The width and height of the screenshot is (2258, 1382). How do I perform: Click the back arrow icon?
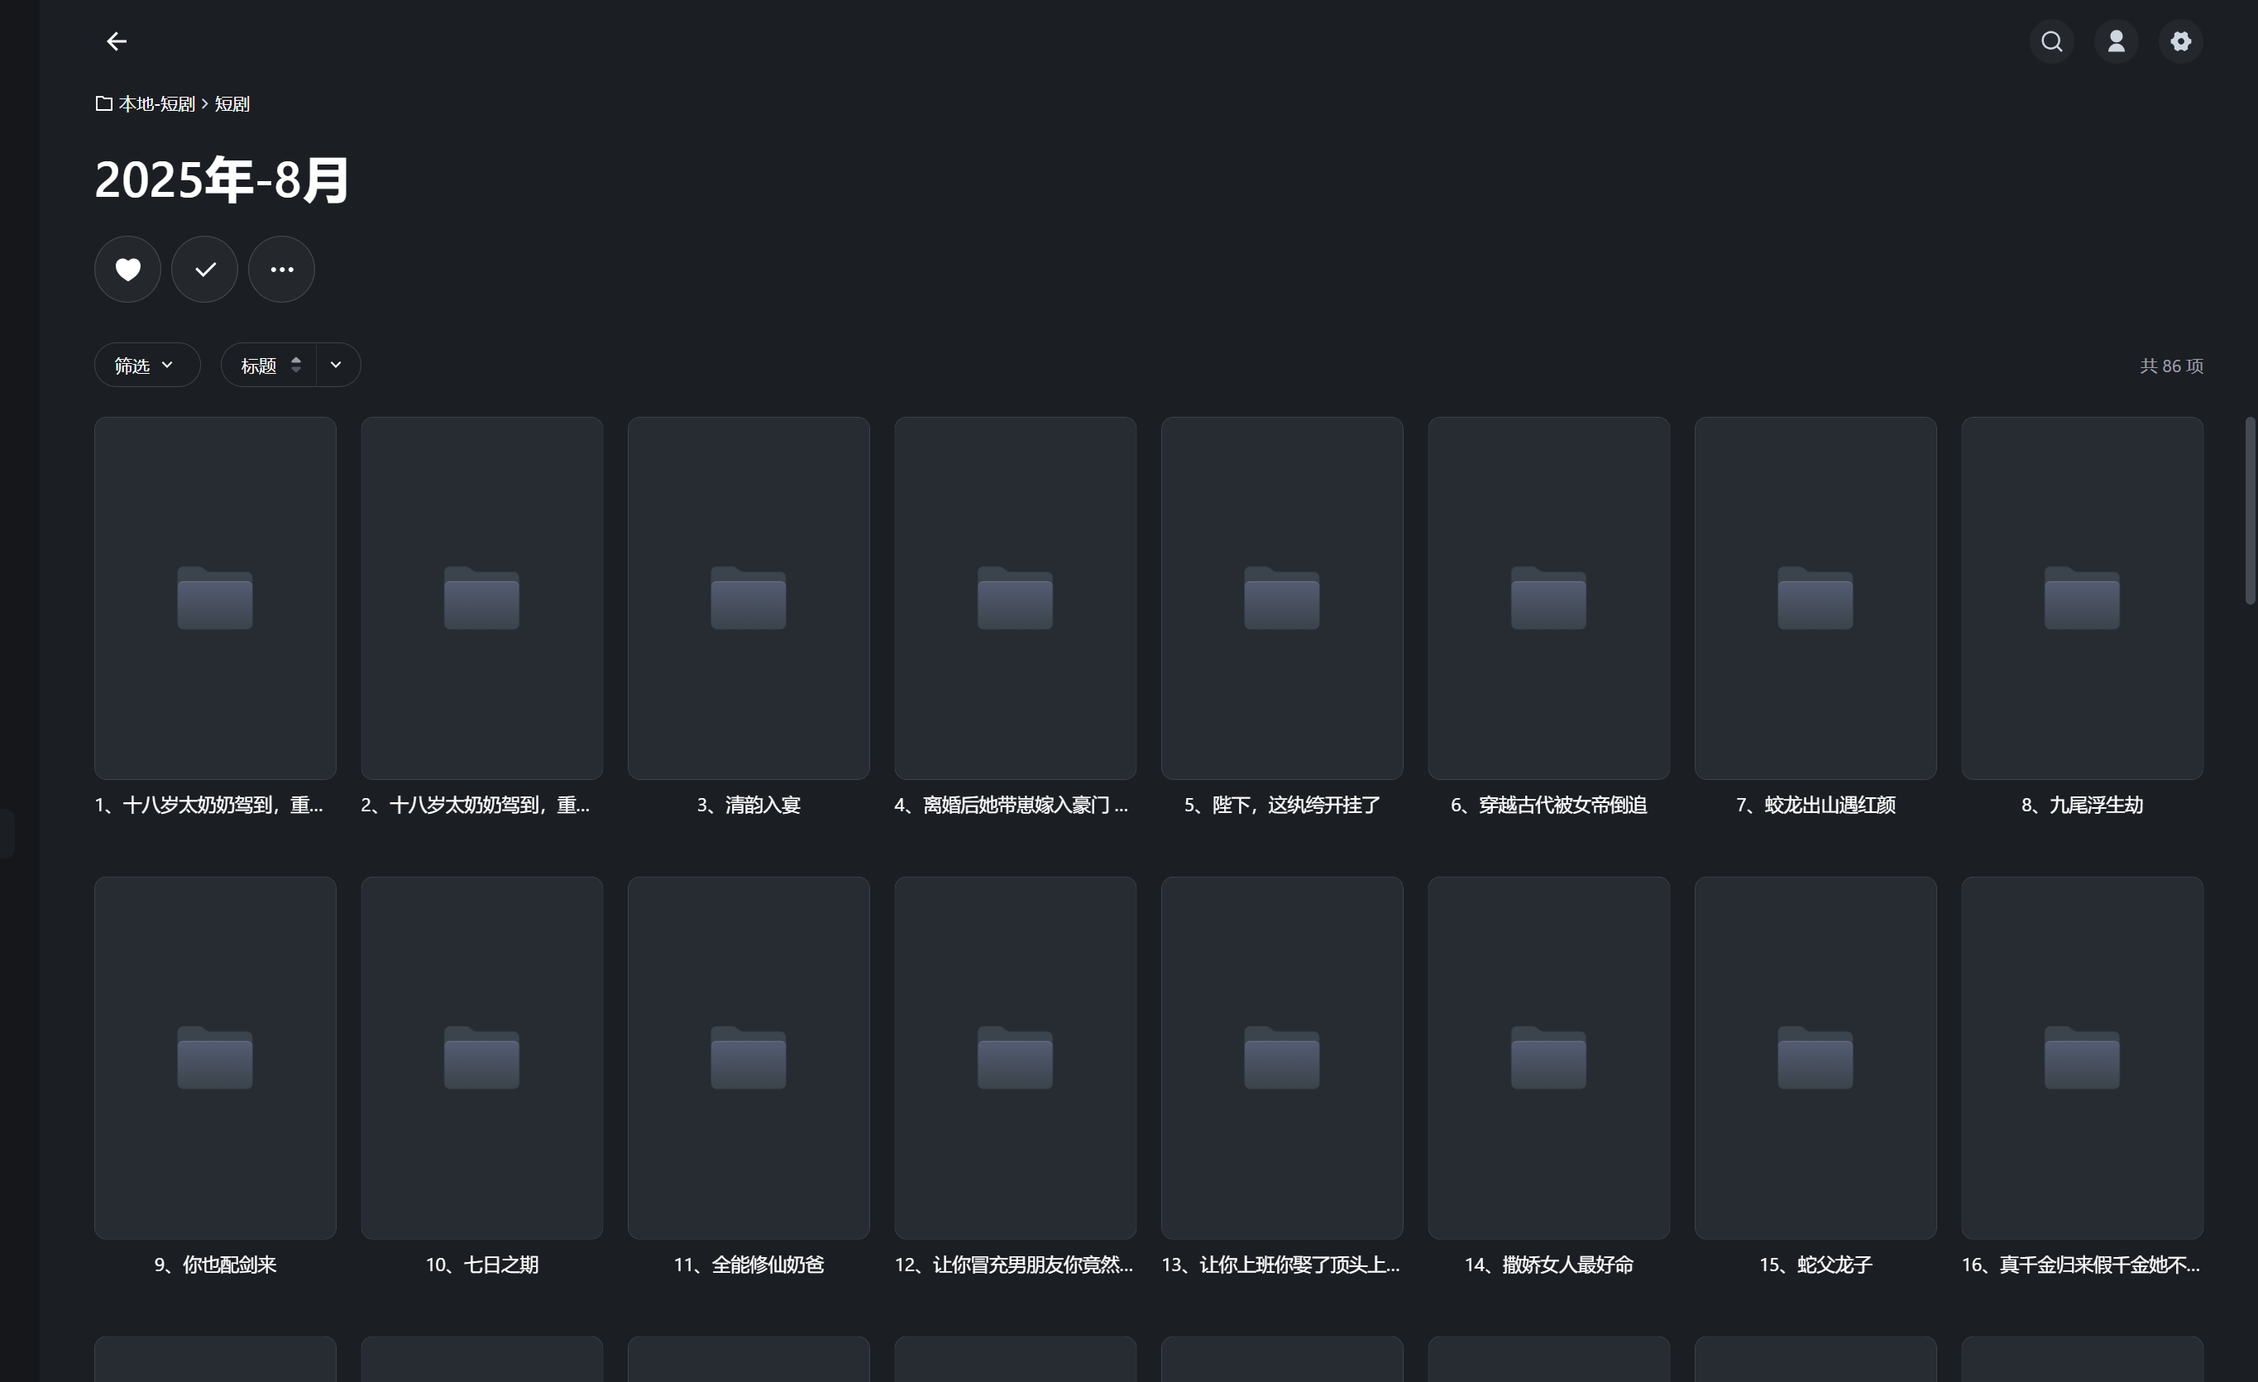(117, 41)
